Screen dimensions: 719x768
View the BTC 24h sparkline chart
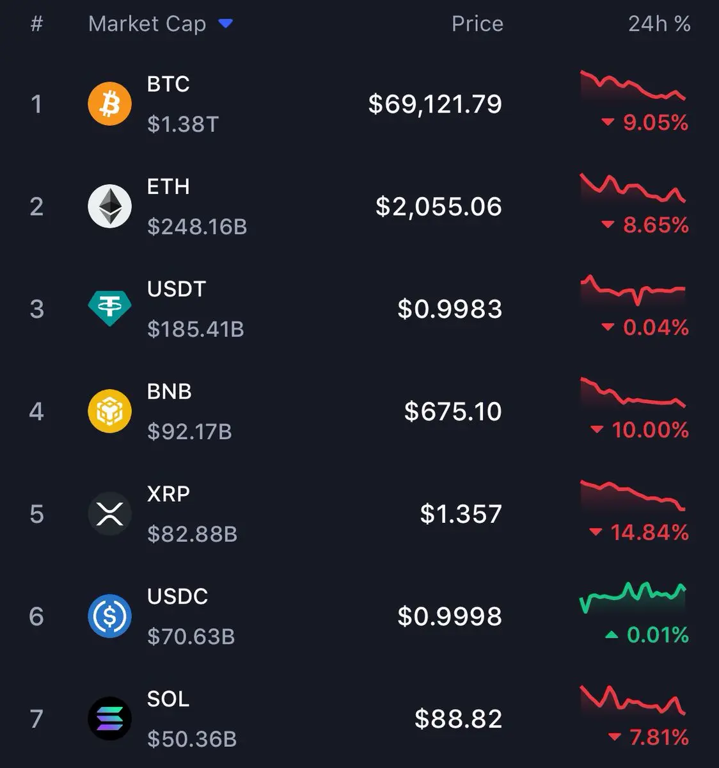pos(633,86)
